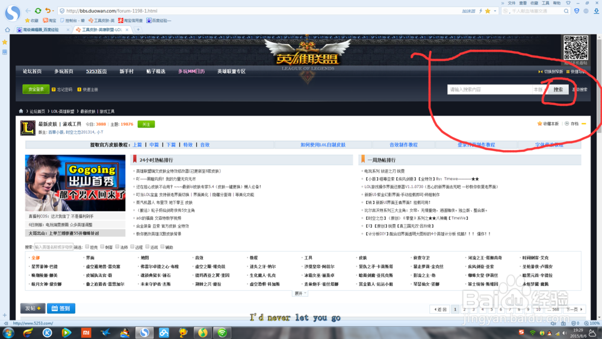
Task: Toggle the 远程 filter checkbox
Action: tap(132, 247)
